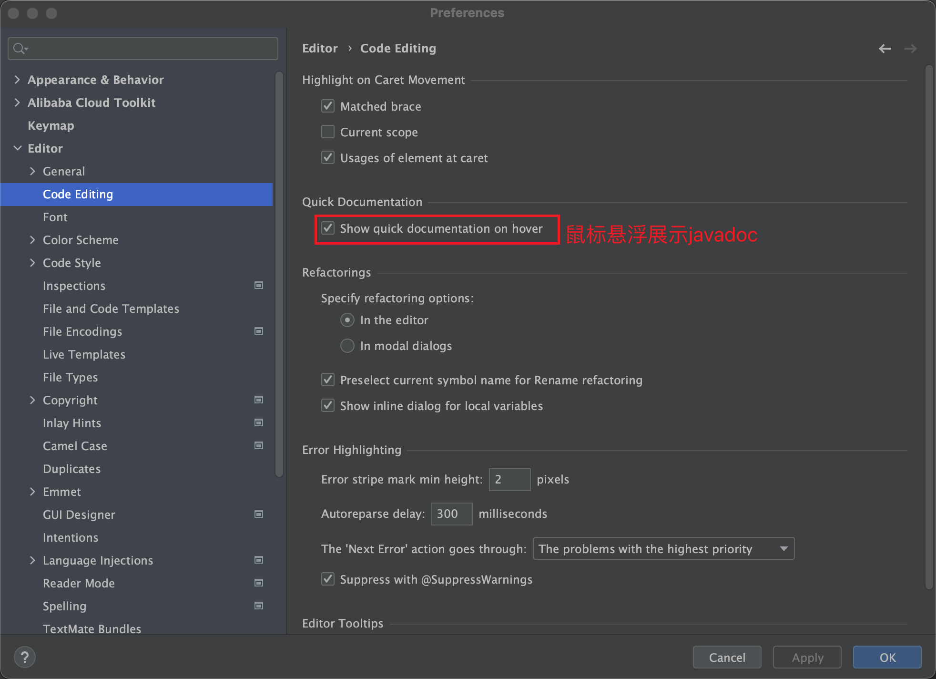Open the Next Error action dropdown
This screenshot has width=936, height=679.
point(663,549)
